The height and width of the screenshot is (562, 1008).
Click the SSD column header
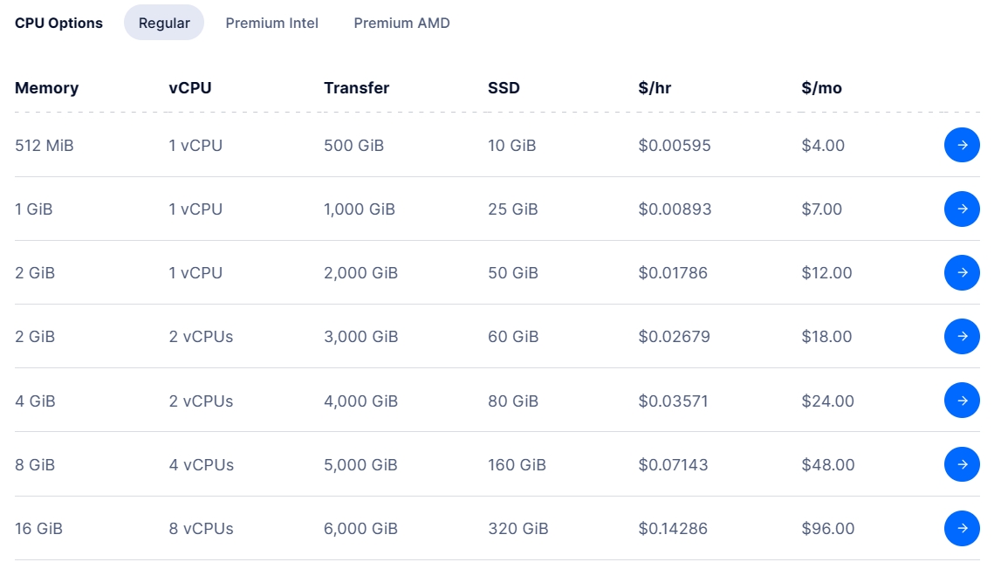click(504, 87)
